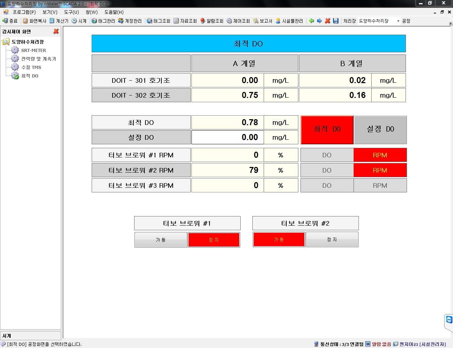This screenshot has width=453, height=348.
Task: Open the 처리장 dropdown showing 도양하수처리장
Action: click(379, 21)
